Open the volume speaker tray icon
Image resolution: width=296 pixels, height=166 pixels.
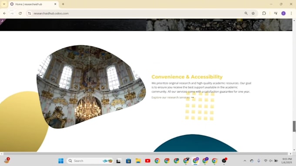pos(271,161)
